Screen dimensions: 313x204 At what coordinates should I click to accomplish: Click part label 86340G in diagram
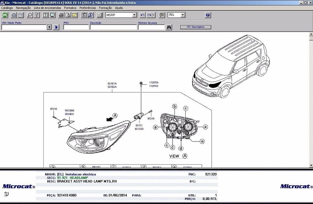(x=69, y=114)
